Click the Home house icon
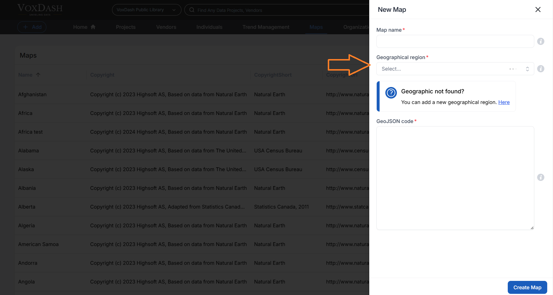 click(93, 27)
